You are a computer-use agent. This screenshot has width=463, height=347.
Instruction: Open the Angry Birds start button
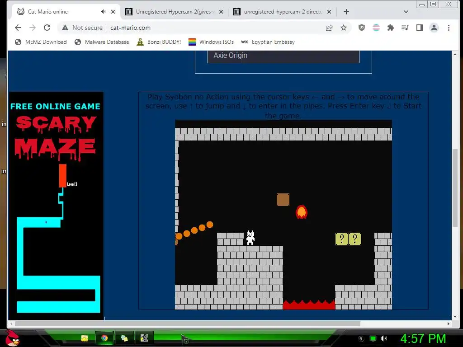(12, 338)
